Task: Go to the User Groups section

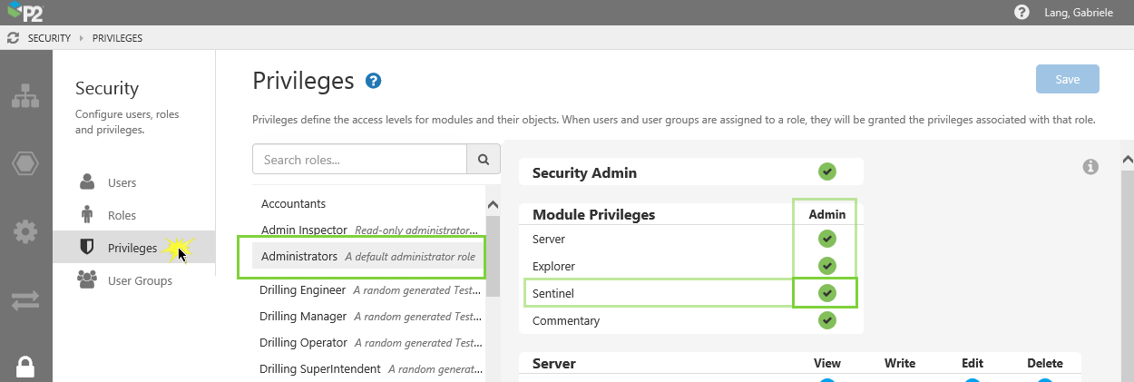Action: pyautogui.click(x=140, y=280)
